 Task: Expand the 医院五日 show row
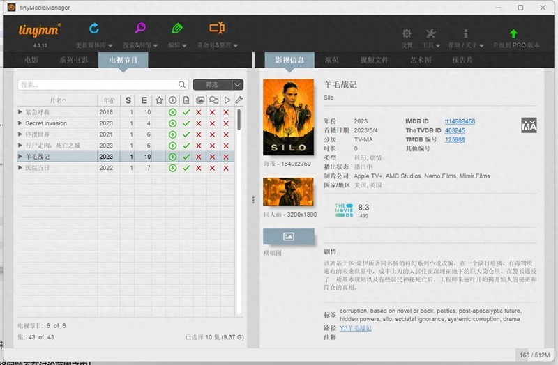pyautogui.click(x=20, y=167)
